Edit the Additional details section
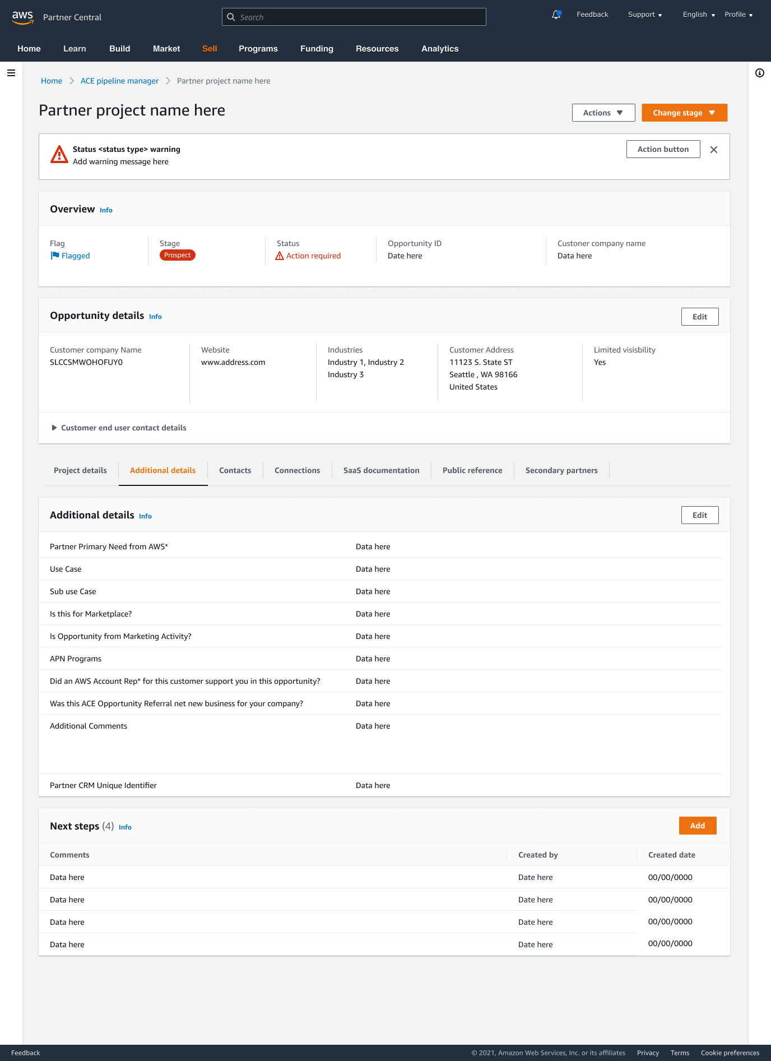 click(700, 515)
